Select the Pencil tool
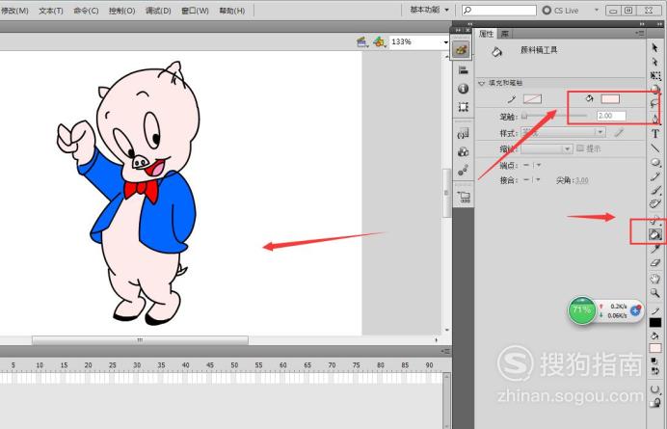The width and height of the screenshot is (667, 429). point(655,176)
